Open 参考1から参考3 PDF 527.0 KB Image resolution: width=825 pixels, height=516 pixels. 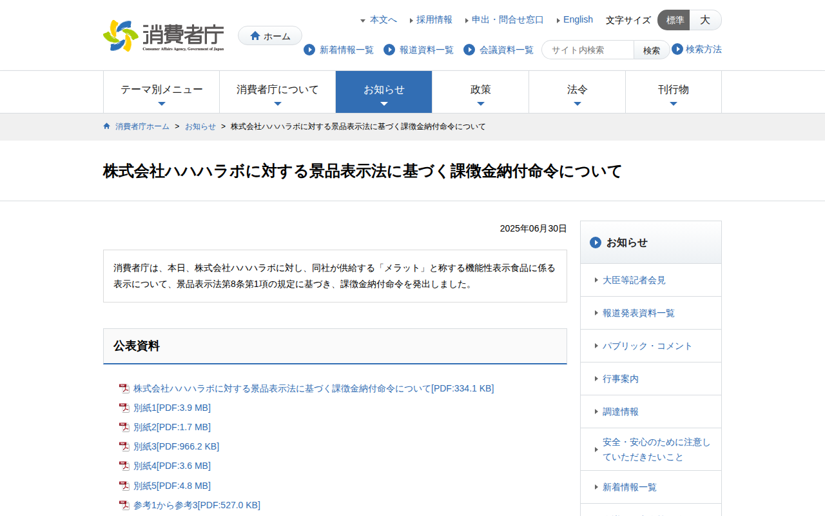point(197,505)
